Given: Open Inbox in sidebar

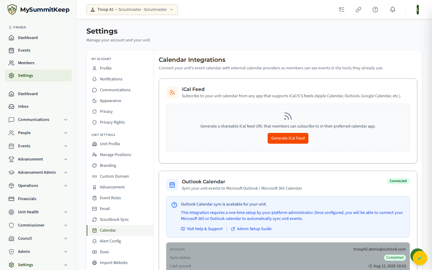Looking at the screenshot, I should [38, 106].
